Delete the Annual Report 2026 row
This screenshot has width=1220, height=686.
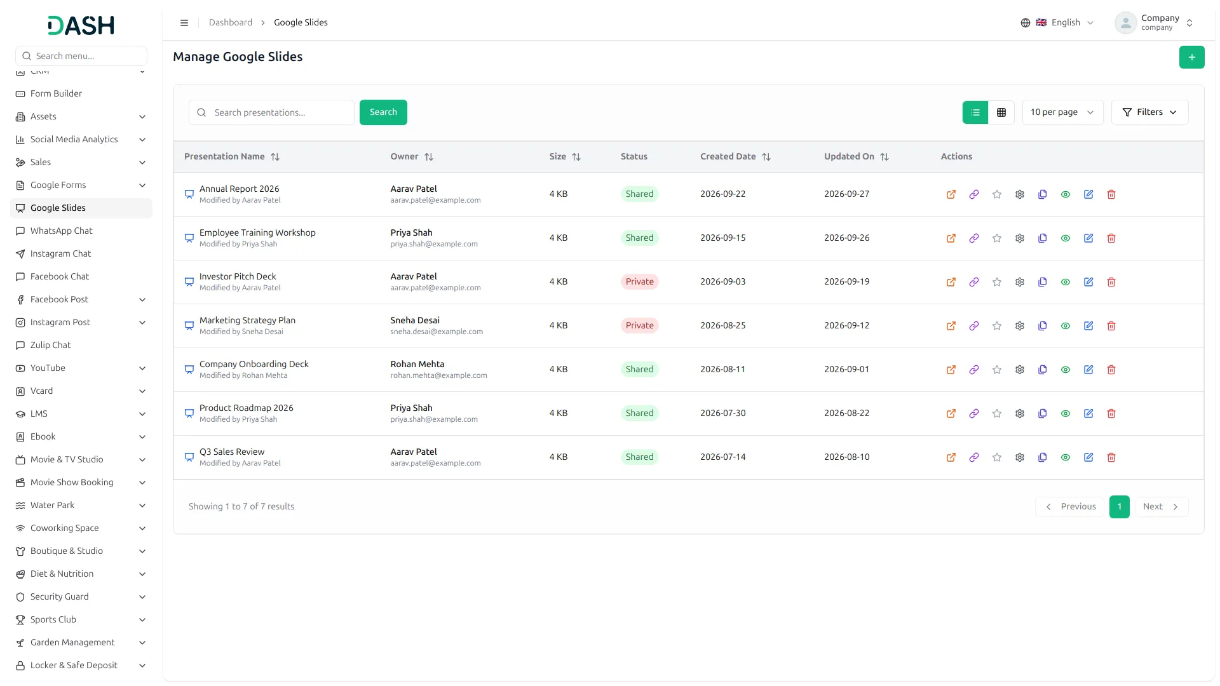point(1111,194)
